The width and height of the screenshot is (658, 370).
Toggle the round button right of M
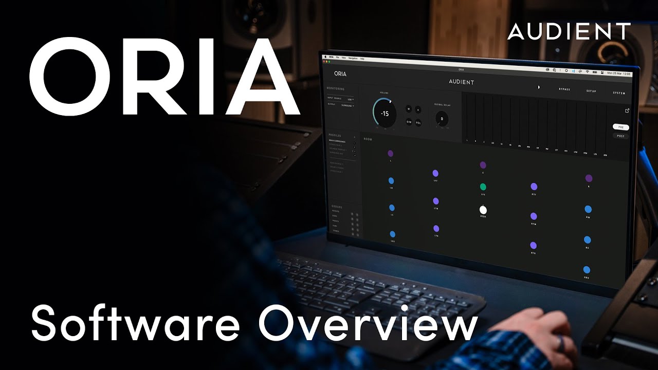tap(418, 109)
